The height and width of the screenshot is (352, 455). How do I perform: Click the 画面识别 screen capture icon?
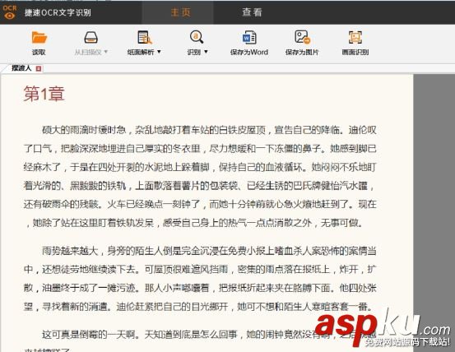(x=355, y=37)
